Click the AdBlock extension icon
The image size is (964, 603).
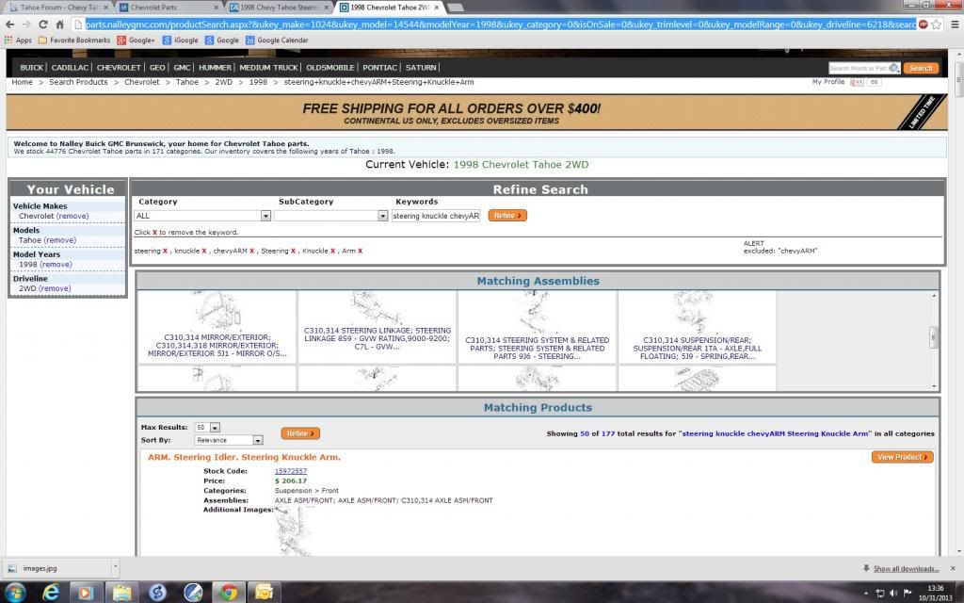[x=924, y=24]
